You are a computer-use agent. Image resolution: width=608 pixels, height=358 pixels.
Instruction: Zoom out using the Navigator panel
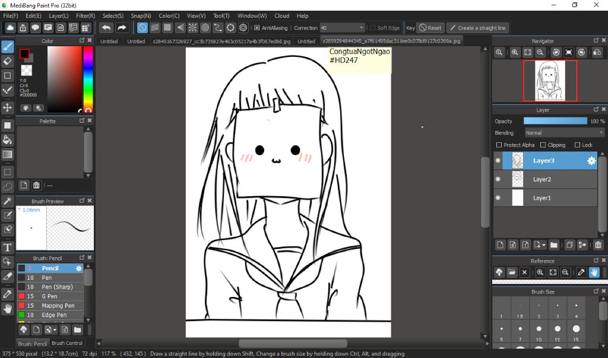(x=540, y=52)
